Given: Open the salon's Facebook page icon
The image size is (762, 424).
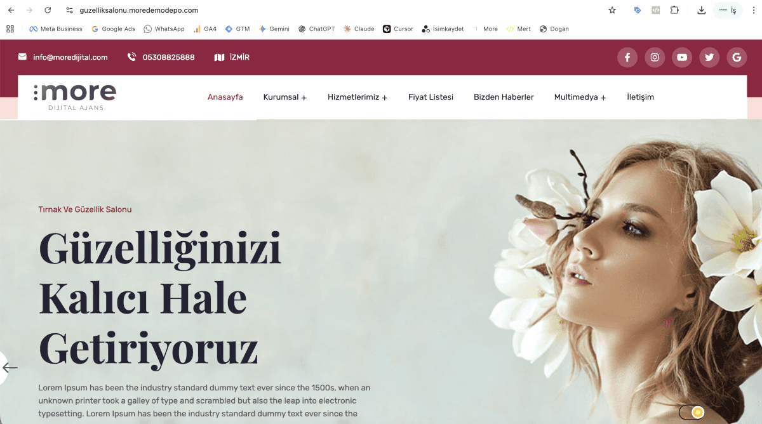Looking at the screenshot, I should 627,57.
